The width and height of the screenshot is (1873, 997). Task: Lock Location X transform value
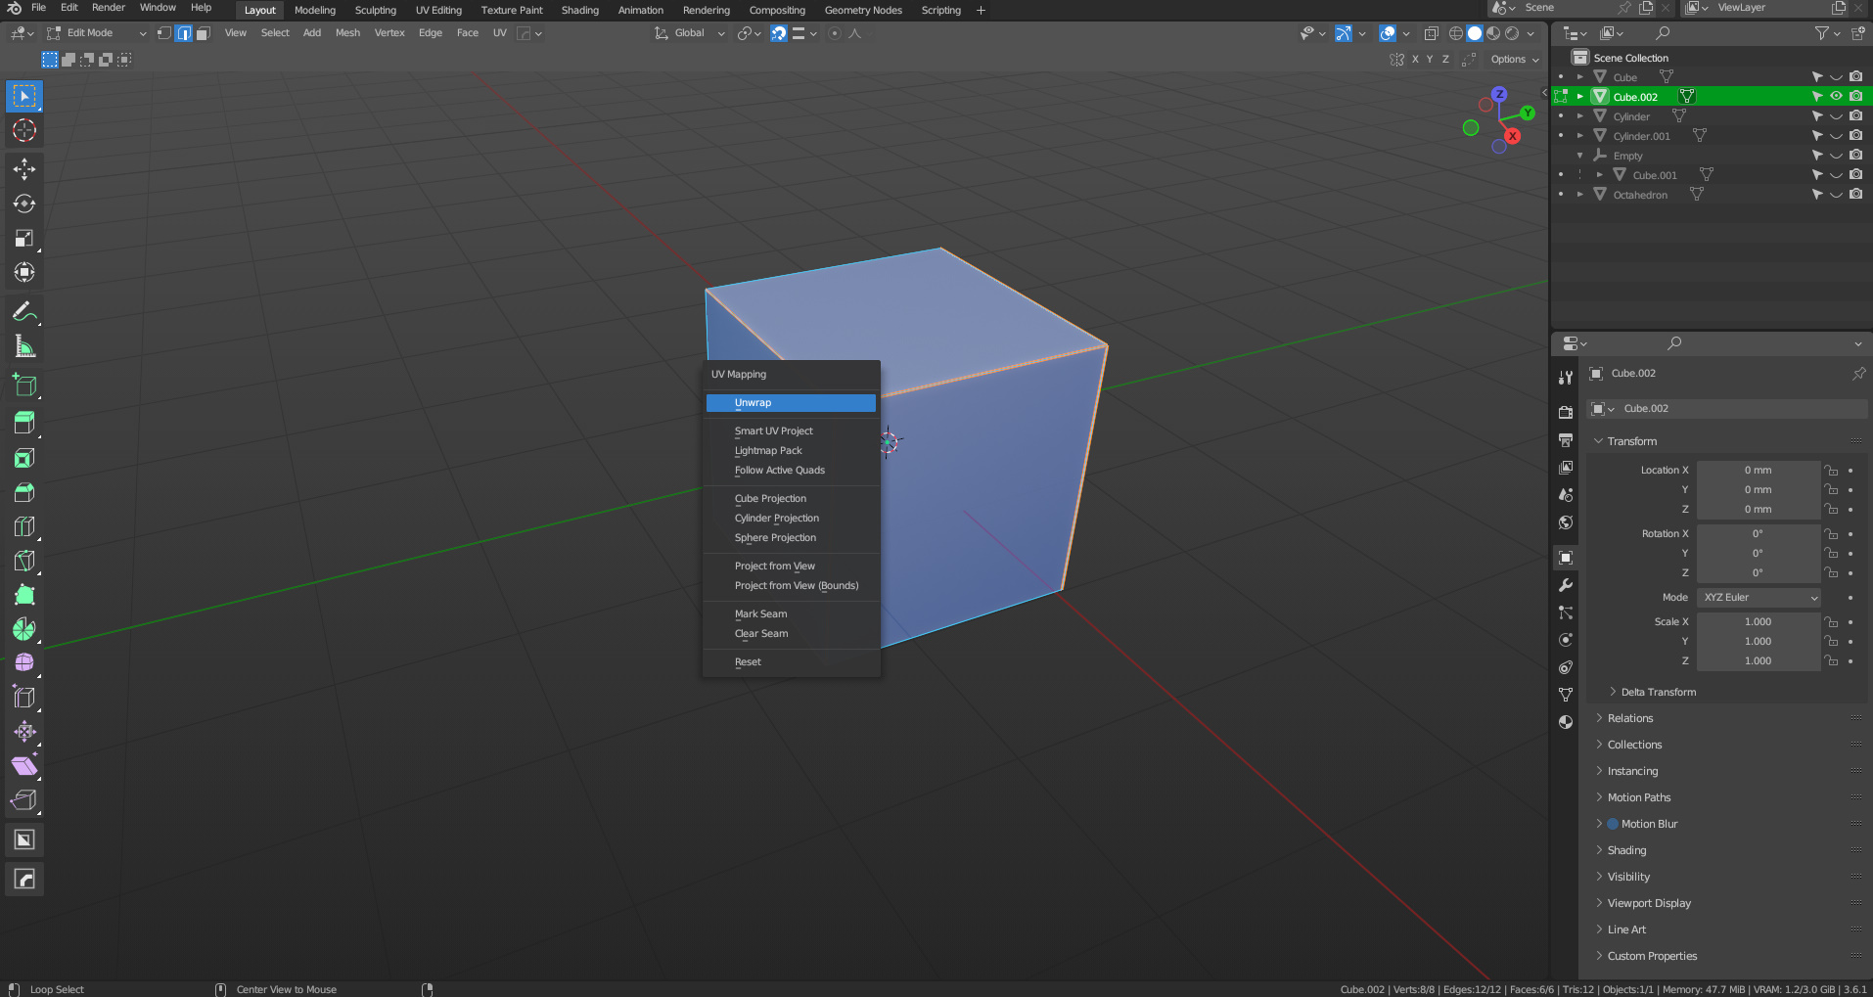[x=1831, y=471]
